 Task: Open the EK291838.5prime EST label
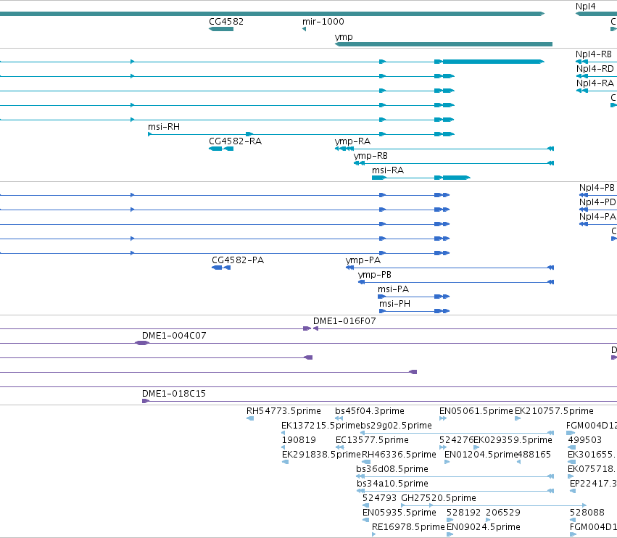point(321,455)
